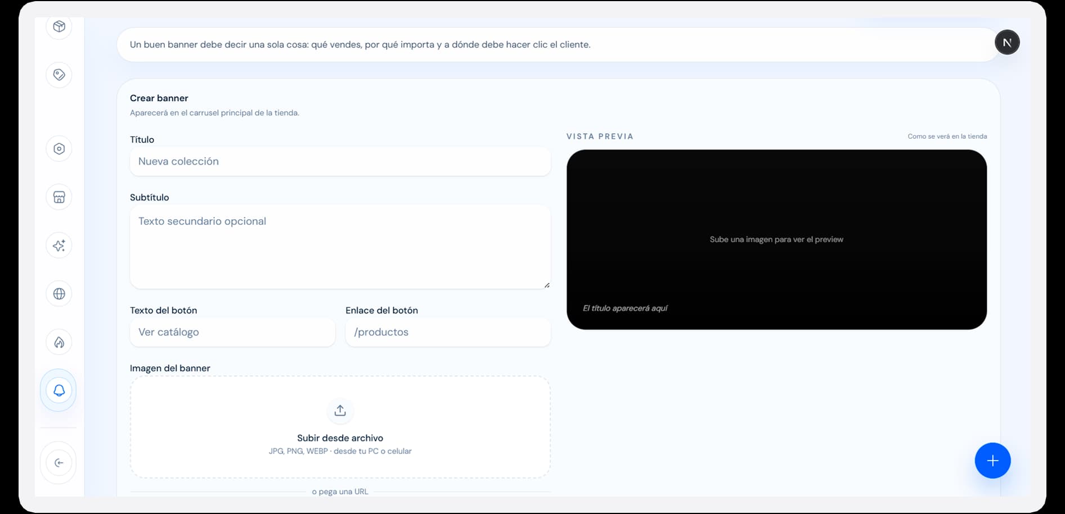This screenshot has width=1065, height=514.
Task: Click the blue plus floating button
Action: (x=992, y=461)
